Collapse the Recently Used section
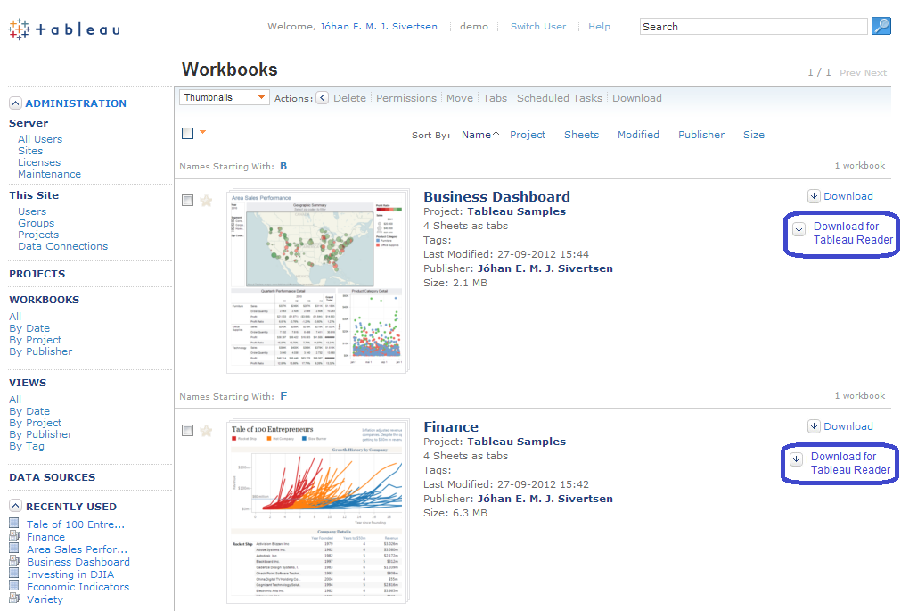Image resolution: width=901 pixels, height=611 pixels. click(x=15, y=507)
